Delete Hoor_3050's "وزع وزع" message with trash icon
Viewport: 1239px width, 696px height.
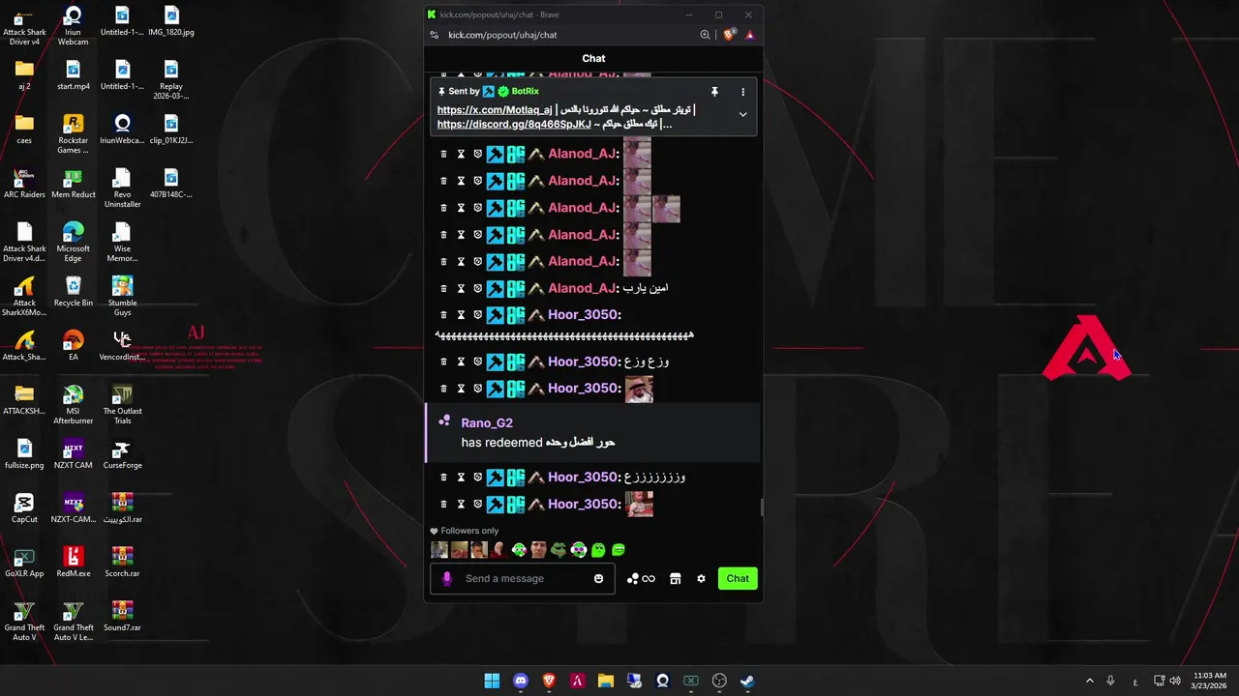(444, 362)
